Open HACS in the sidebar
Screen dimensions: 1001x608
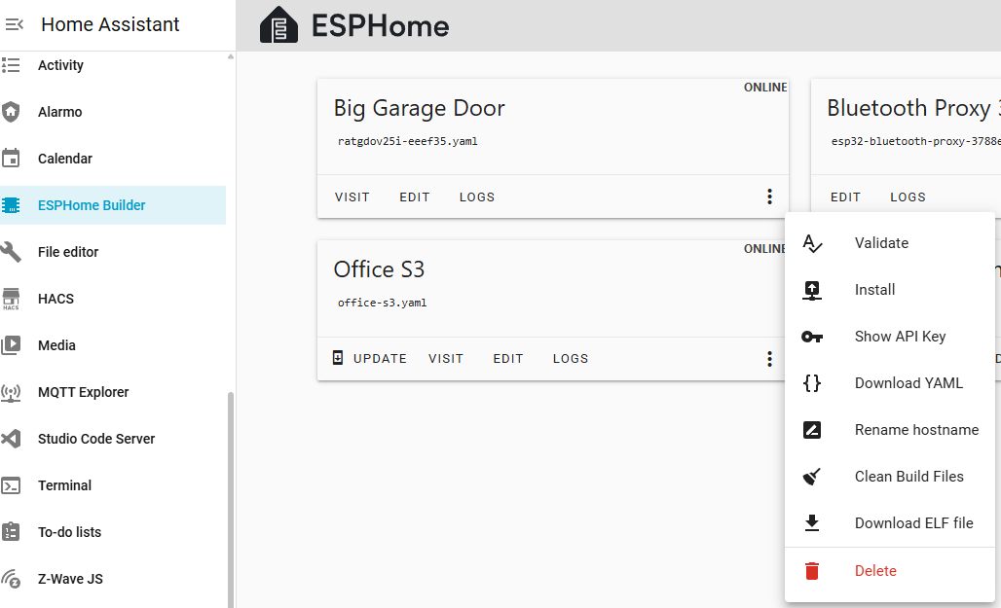113,299
